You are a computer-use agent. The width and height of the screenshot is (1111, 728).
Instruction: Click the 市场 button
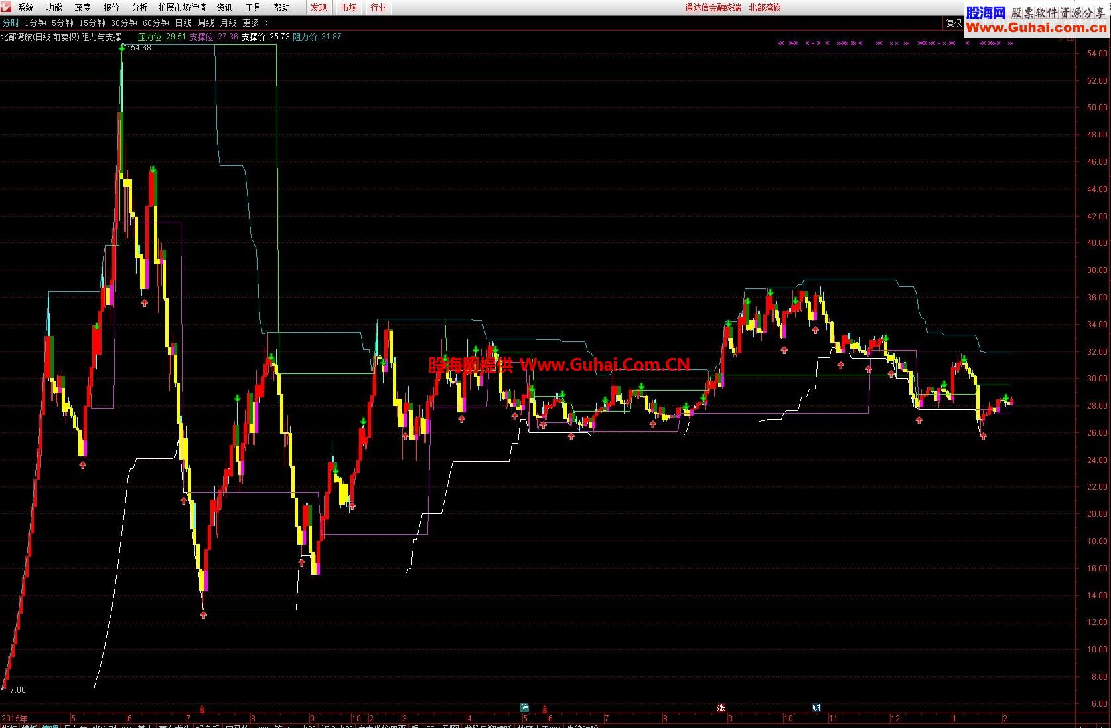pos(349,7)
